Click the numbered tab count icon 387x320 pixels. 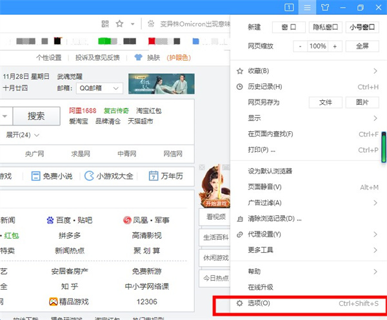pyautogui.click(x=290, y=7)
